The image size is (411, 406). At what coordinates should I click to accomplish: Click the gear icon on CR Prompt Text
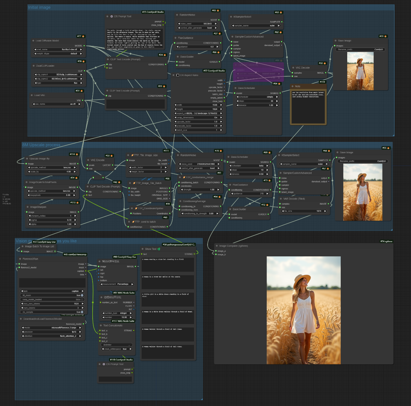(112, 16)
